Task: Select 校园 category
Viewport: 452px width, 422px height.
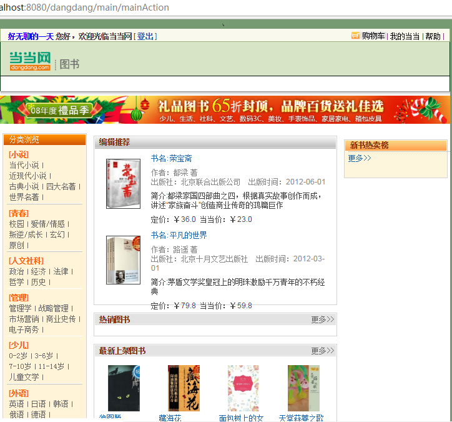Action: [x=16, y=224]
